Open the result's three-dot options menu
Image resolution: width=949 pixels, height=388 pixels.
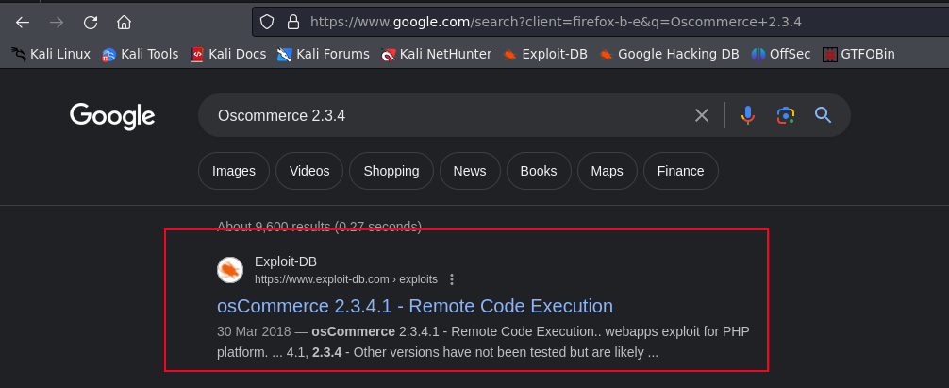click(452, 279)
